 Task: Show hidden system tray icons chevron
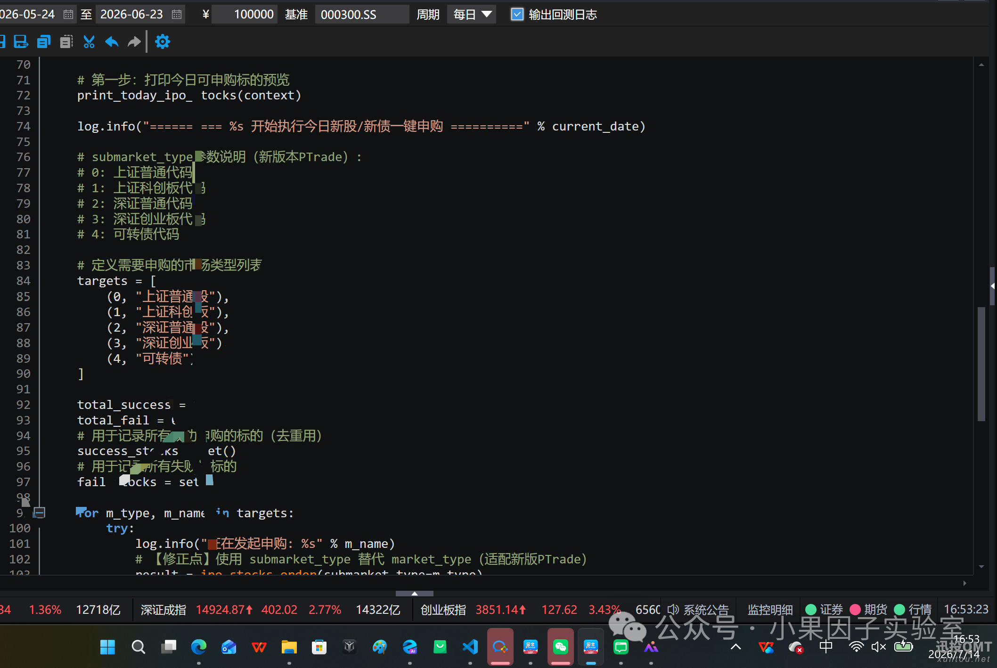point(735,647)
